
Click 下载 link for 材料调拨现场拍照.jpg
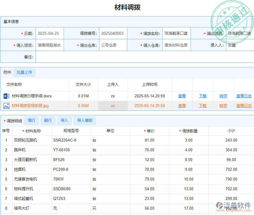point(203,106)
